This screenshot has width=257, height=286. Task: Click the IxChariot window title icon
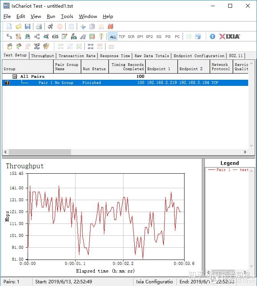7,6
